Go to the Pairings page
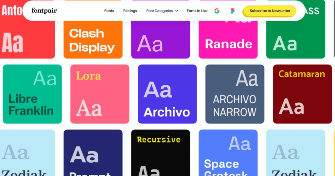Image resolution: width=335 pixels, height=176 pixels. (x=130, y=11)
